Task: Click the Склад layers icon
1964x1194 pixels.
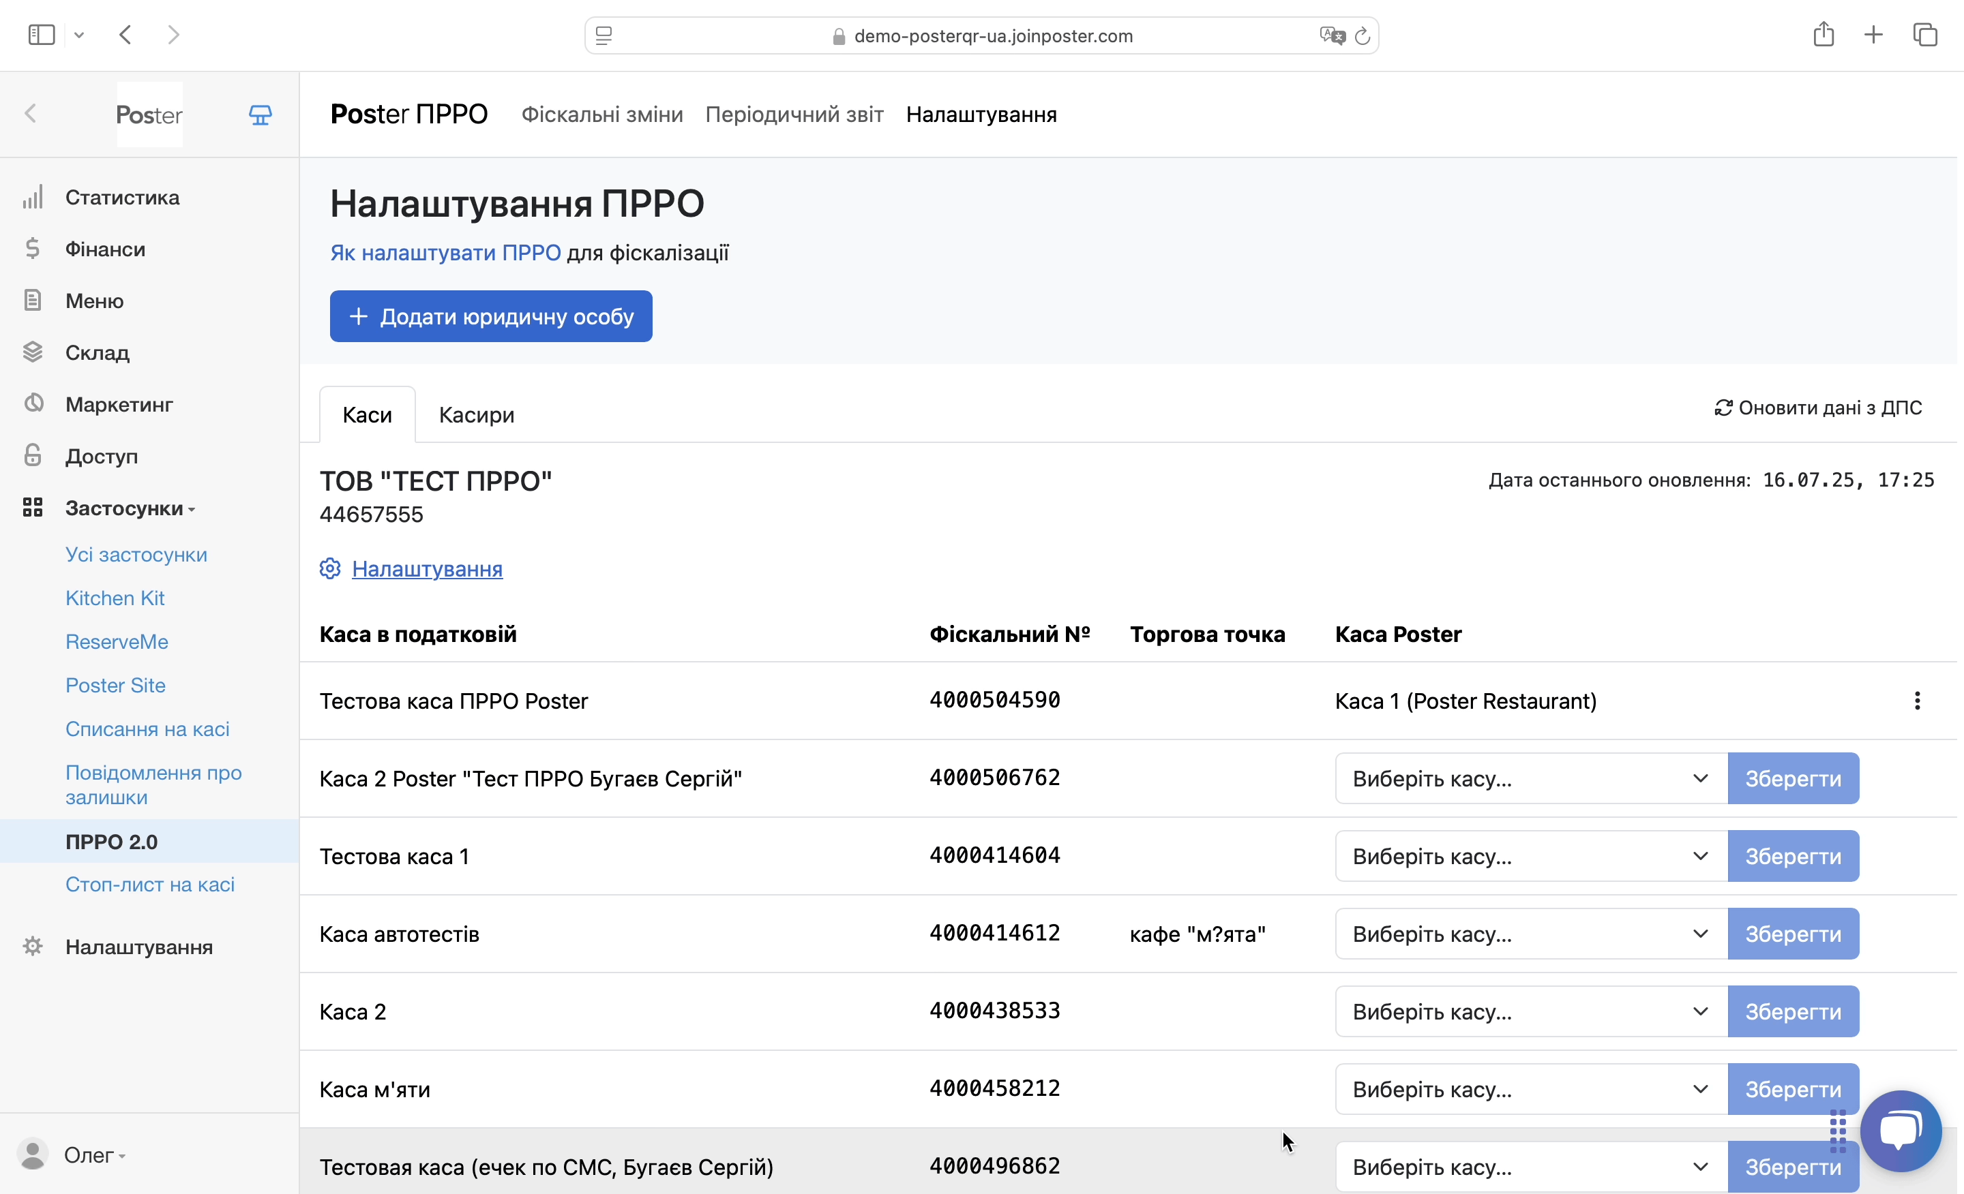Action: click(x=33, y=351)
